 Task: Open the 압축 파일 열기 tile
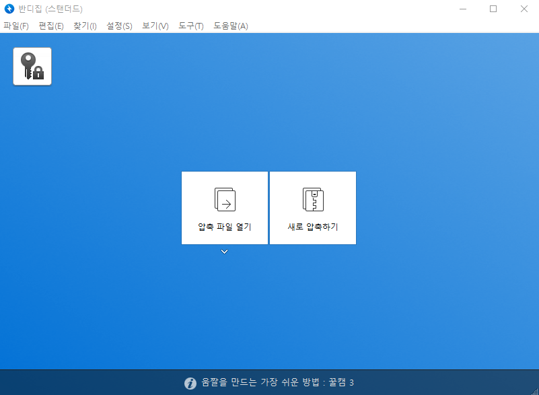[225, 208]
